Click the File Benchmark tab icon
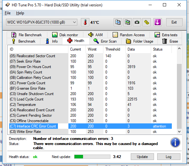 click(x=14, y=35)
